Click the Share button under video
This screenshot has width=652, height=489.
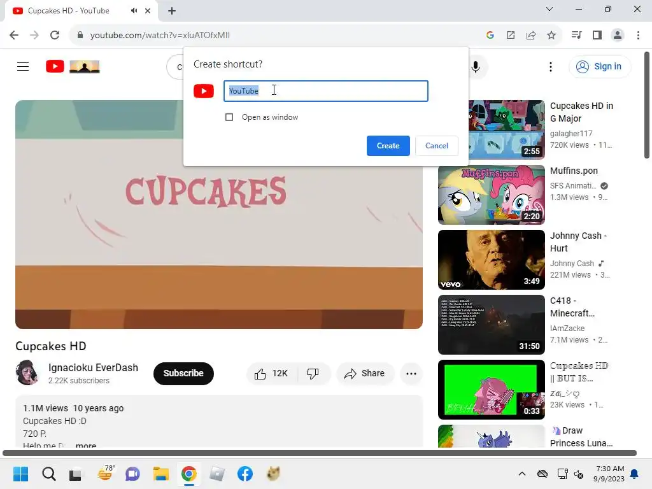365,373
